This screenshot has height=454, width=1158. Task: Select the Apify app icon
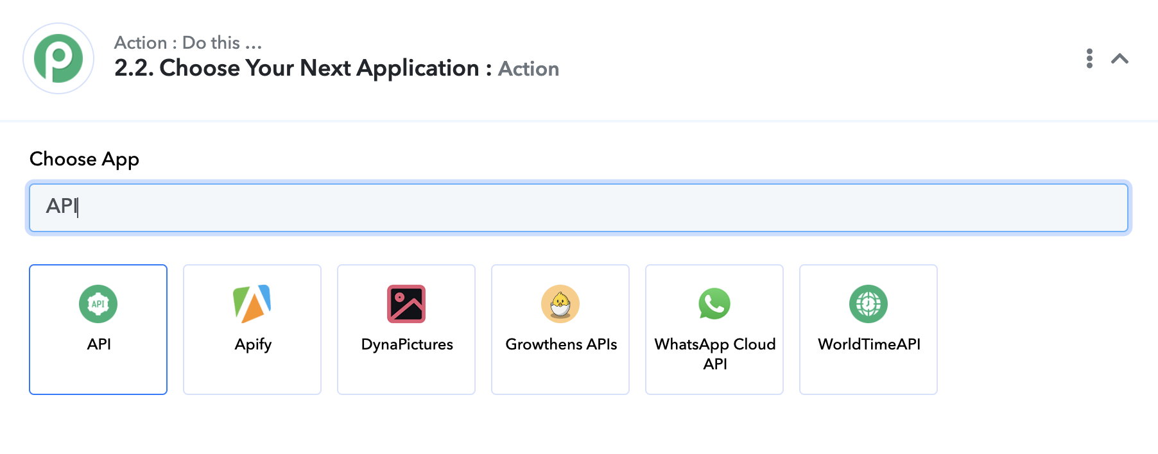(x=252, y=304)
